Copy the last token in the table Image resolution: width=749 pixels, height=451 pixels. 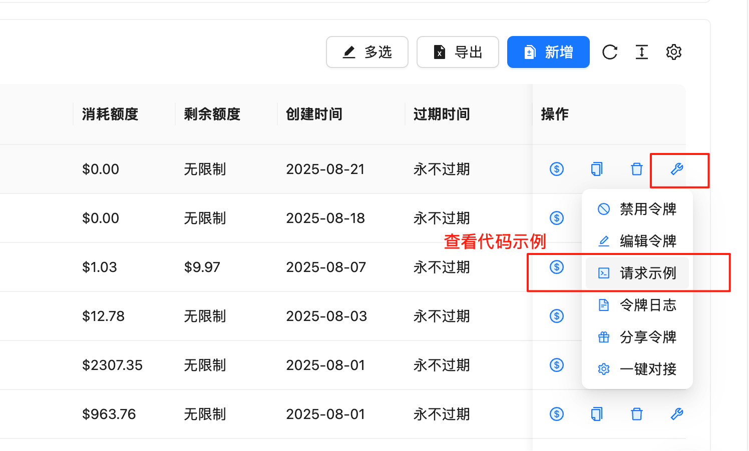(596, 414)
